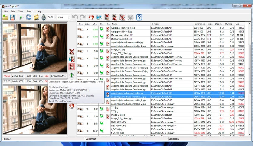Click the scrollbar down arrow of results list
Viewport: 253px width, 146px height.
(249, 135)
